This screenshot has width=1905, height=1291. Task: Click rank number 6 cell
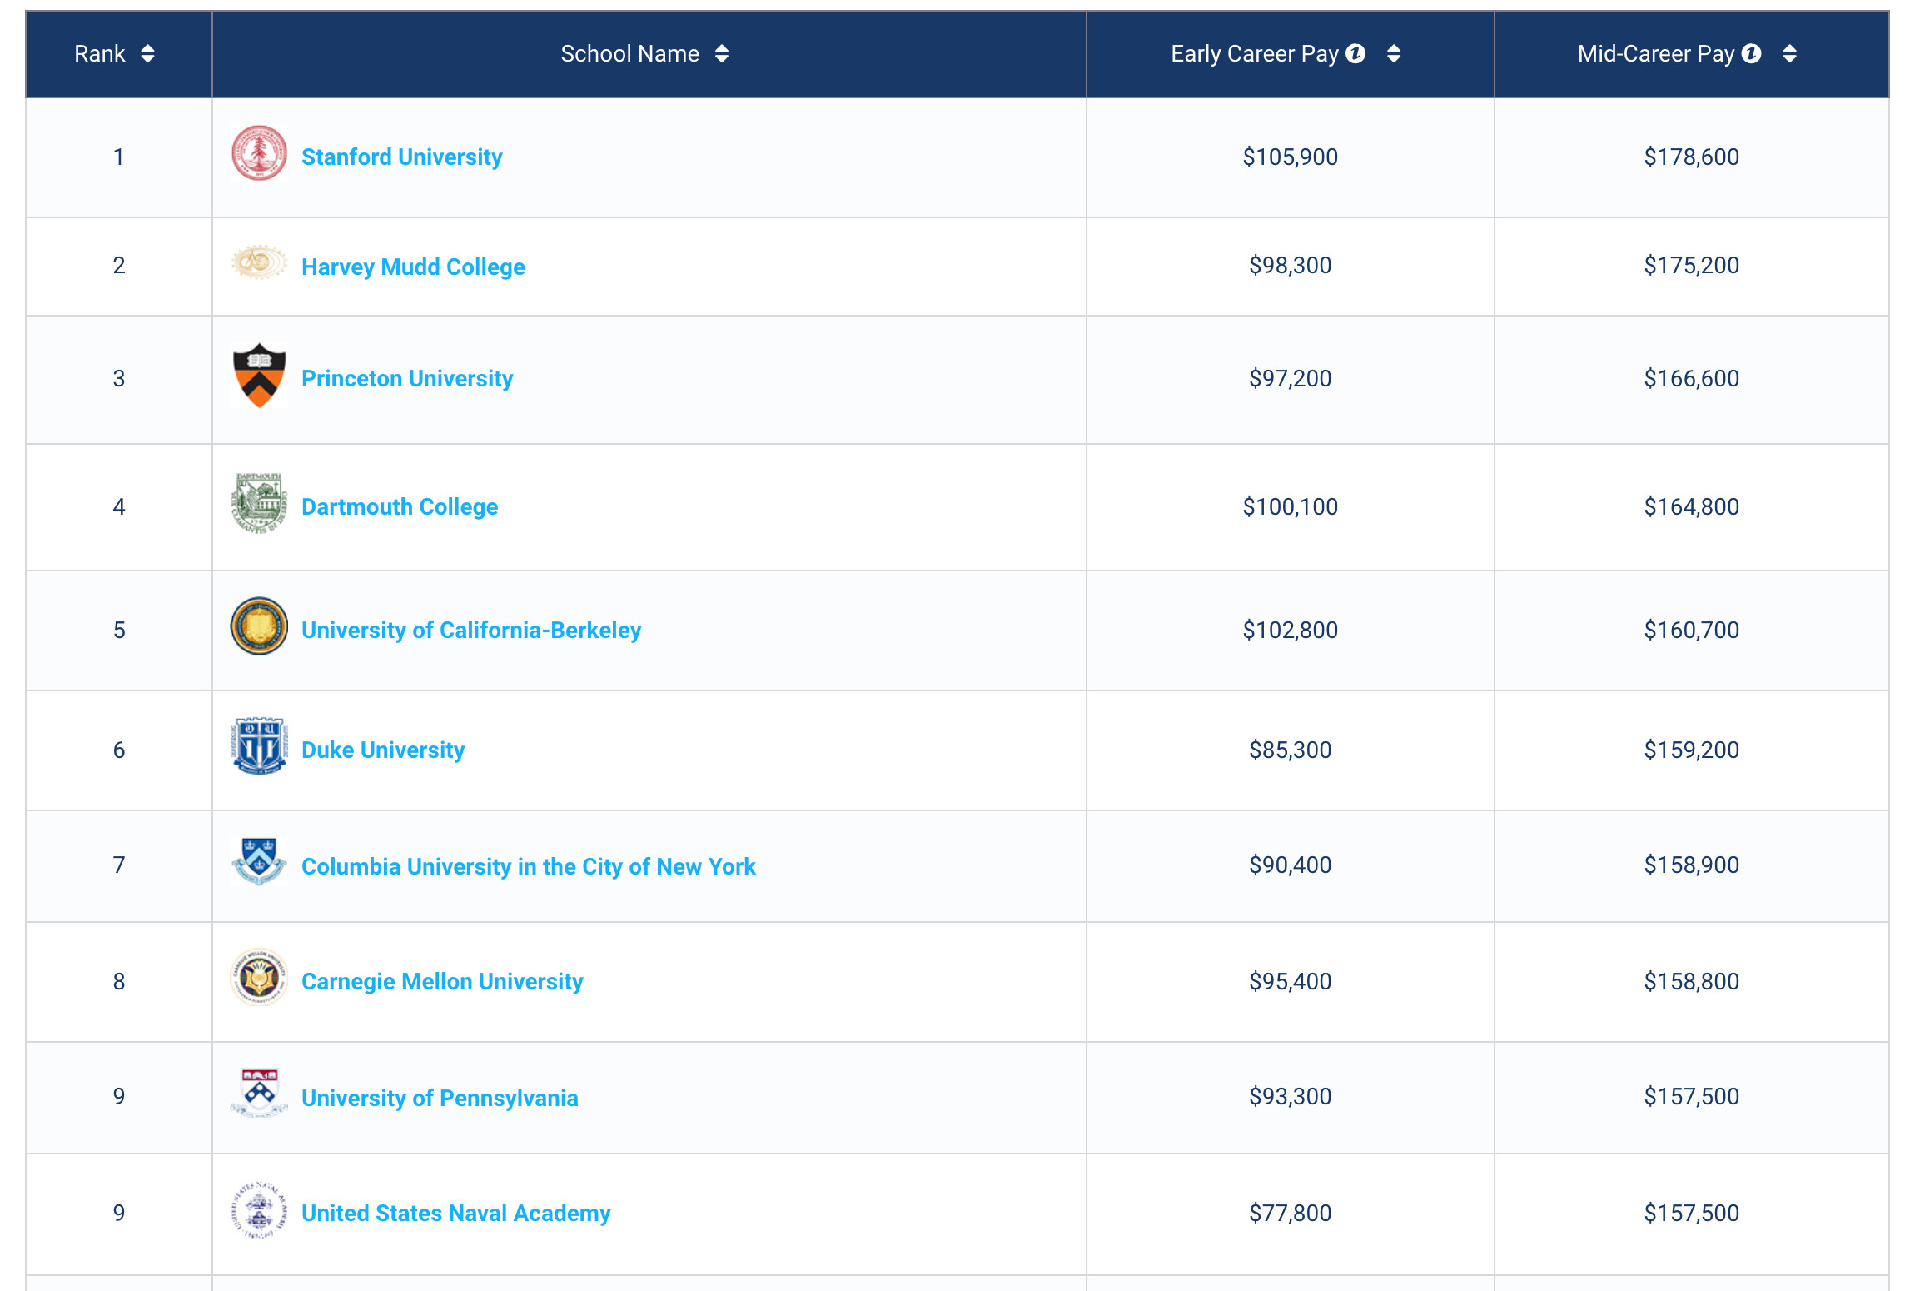[119, 750]
